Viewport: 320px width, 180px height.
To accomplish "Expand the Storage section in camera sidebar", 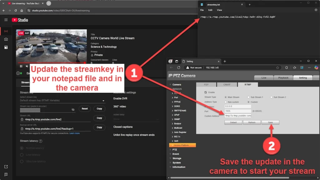I will pyautogui.click(x=177, y=158).
